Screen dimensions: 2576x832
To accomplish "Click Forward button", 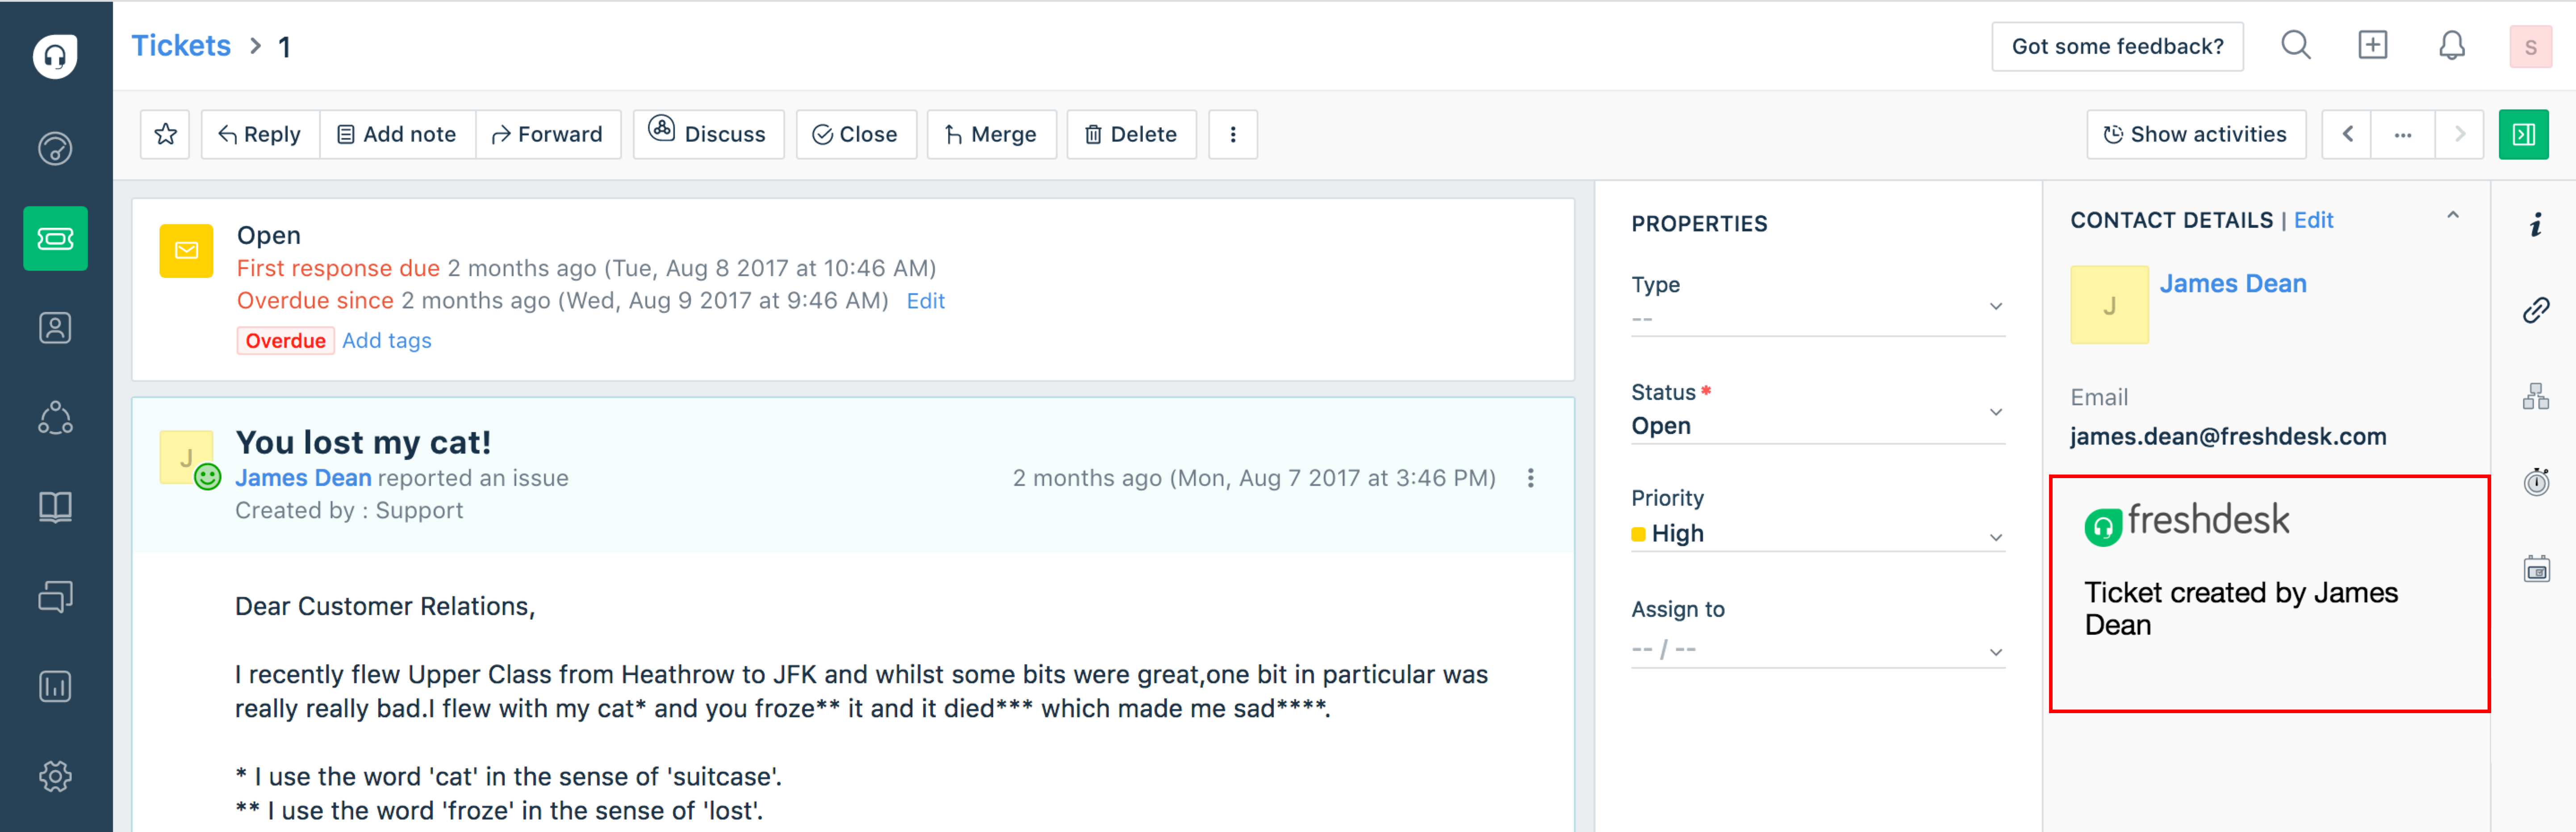I will [547, 134].
